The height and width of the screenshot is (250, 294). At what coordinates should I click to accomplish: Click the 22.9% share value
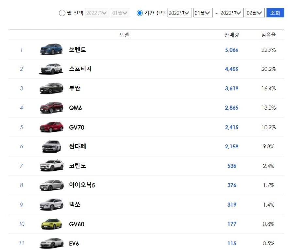269,50
